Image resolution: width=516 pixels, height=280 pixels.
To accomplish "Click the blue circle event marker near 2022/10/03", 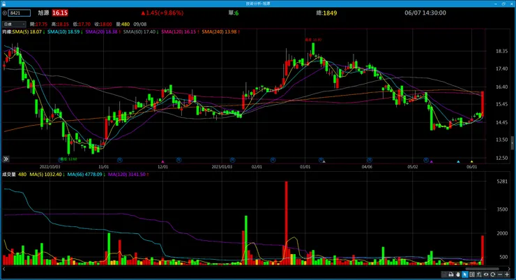I will pos(61,160).
